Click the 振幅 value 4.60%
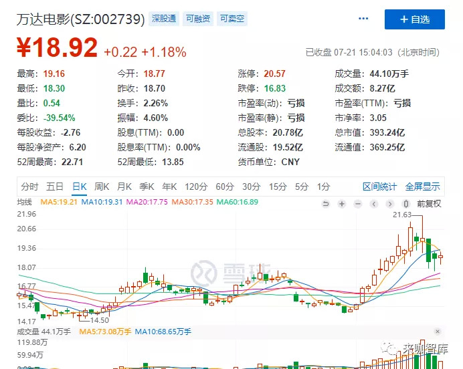The image size is (463, 369). (156, 118)
